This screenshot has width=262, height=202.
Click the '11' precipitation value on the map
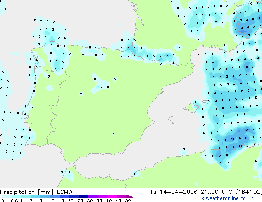click(x=239, y=131)
